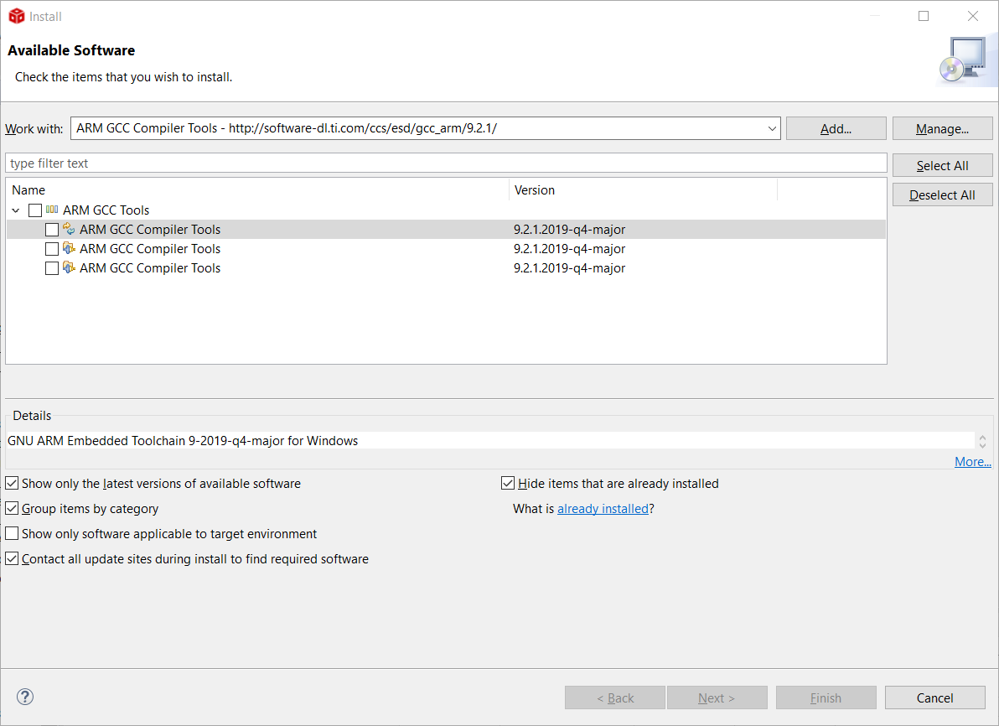This screenshot has width=999, height=726.
Task: Open the Manage... button
Action: (942, 129)
